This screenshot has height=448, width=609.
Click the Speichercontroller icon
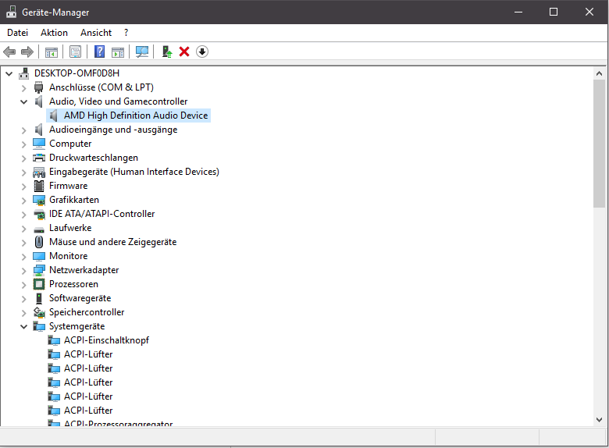click(39, 312)
